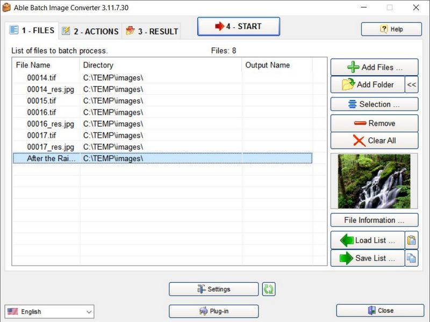Switch to the 3 - RESULT tab

tap(152, 31)
